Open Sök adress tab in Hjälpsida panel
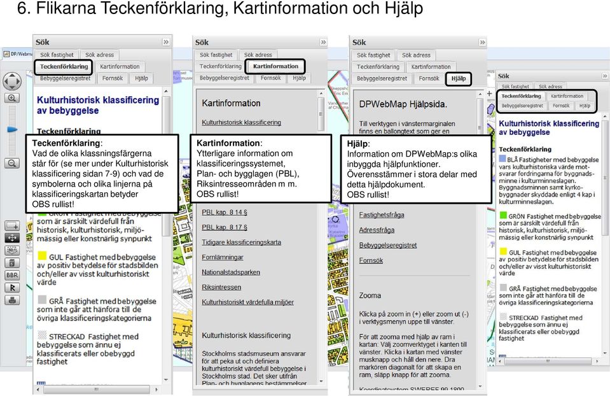 pos(416,55)
